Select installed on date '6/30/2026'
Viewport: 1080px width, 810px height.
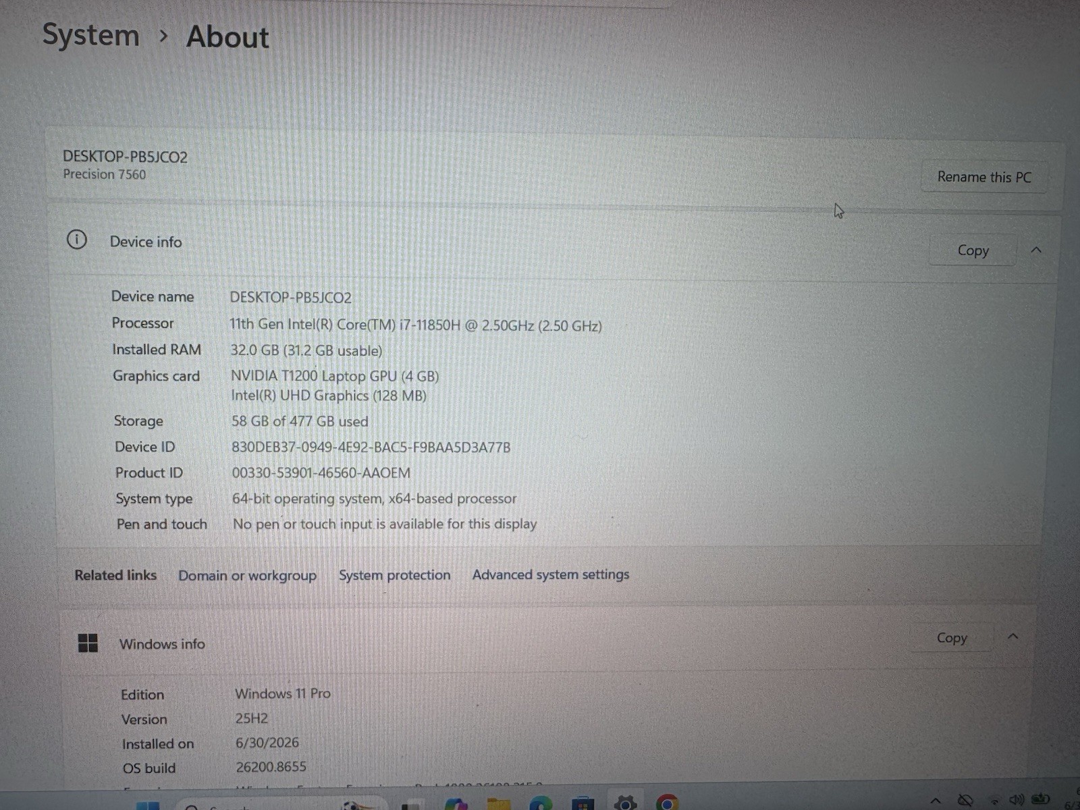click(x=267, y=742)
